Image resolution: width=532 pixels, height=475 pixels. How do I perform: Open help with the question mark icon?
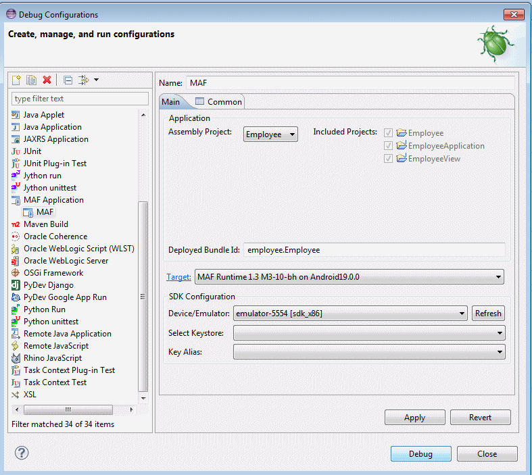pos(22,453)
